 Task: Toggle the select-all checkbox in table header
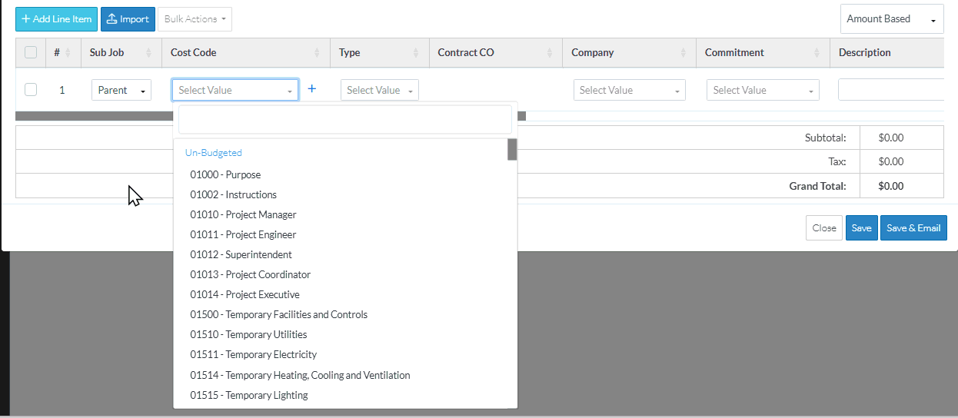coord(31,52)
